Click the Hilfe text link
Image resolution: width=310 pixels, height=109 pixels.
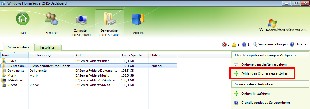[x=299, y=44]
